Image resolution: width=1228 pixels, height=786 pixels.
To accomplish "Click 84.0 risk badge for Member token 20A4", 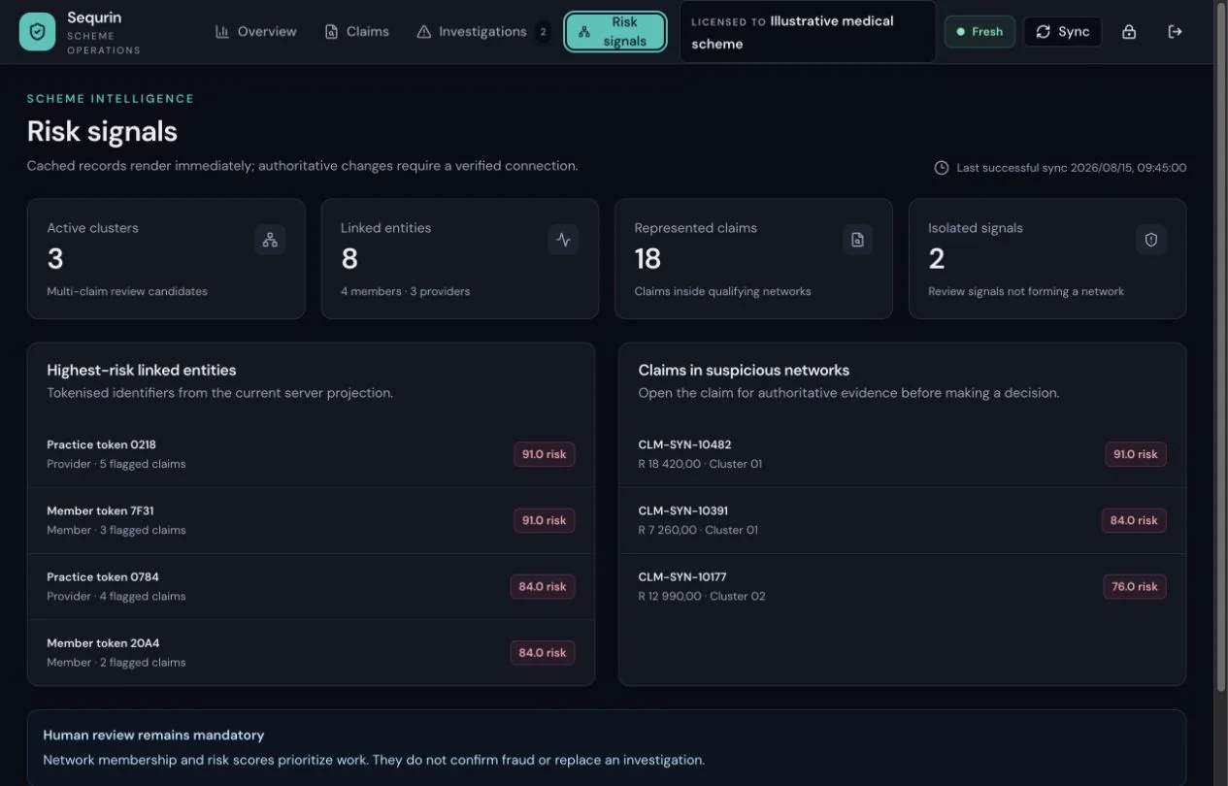I will (x=543, y=652).
